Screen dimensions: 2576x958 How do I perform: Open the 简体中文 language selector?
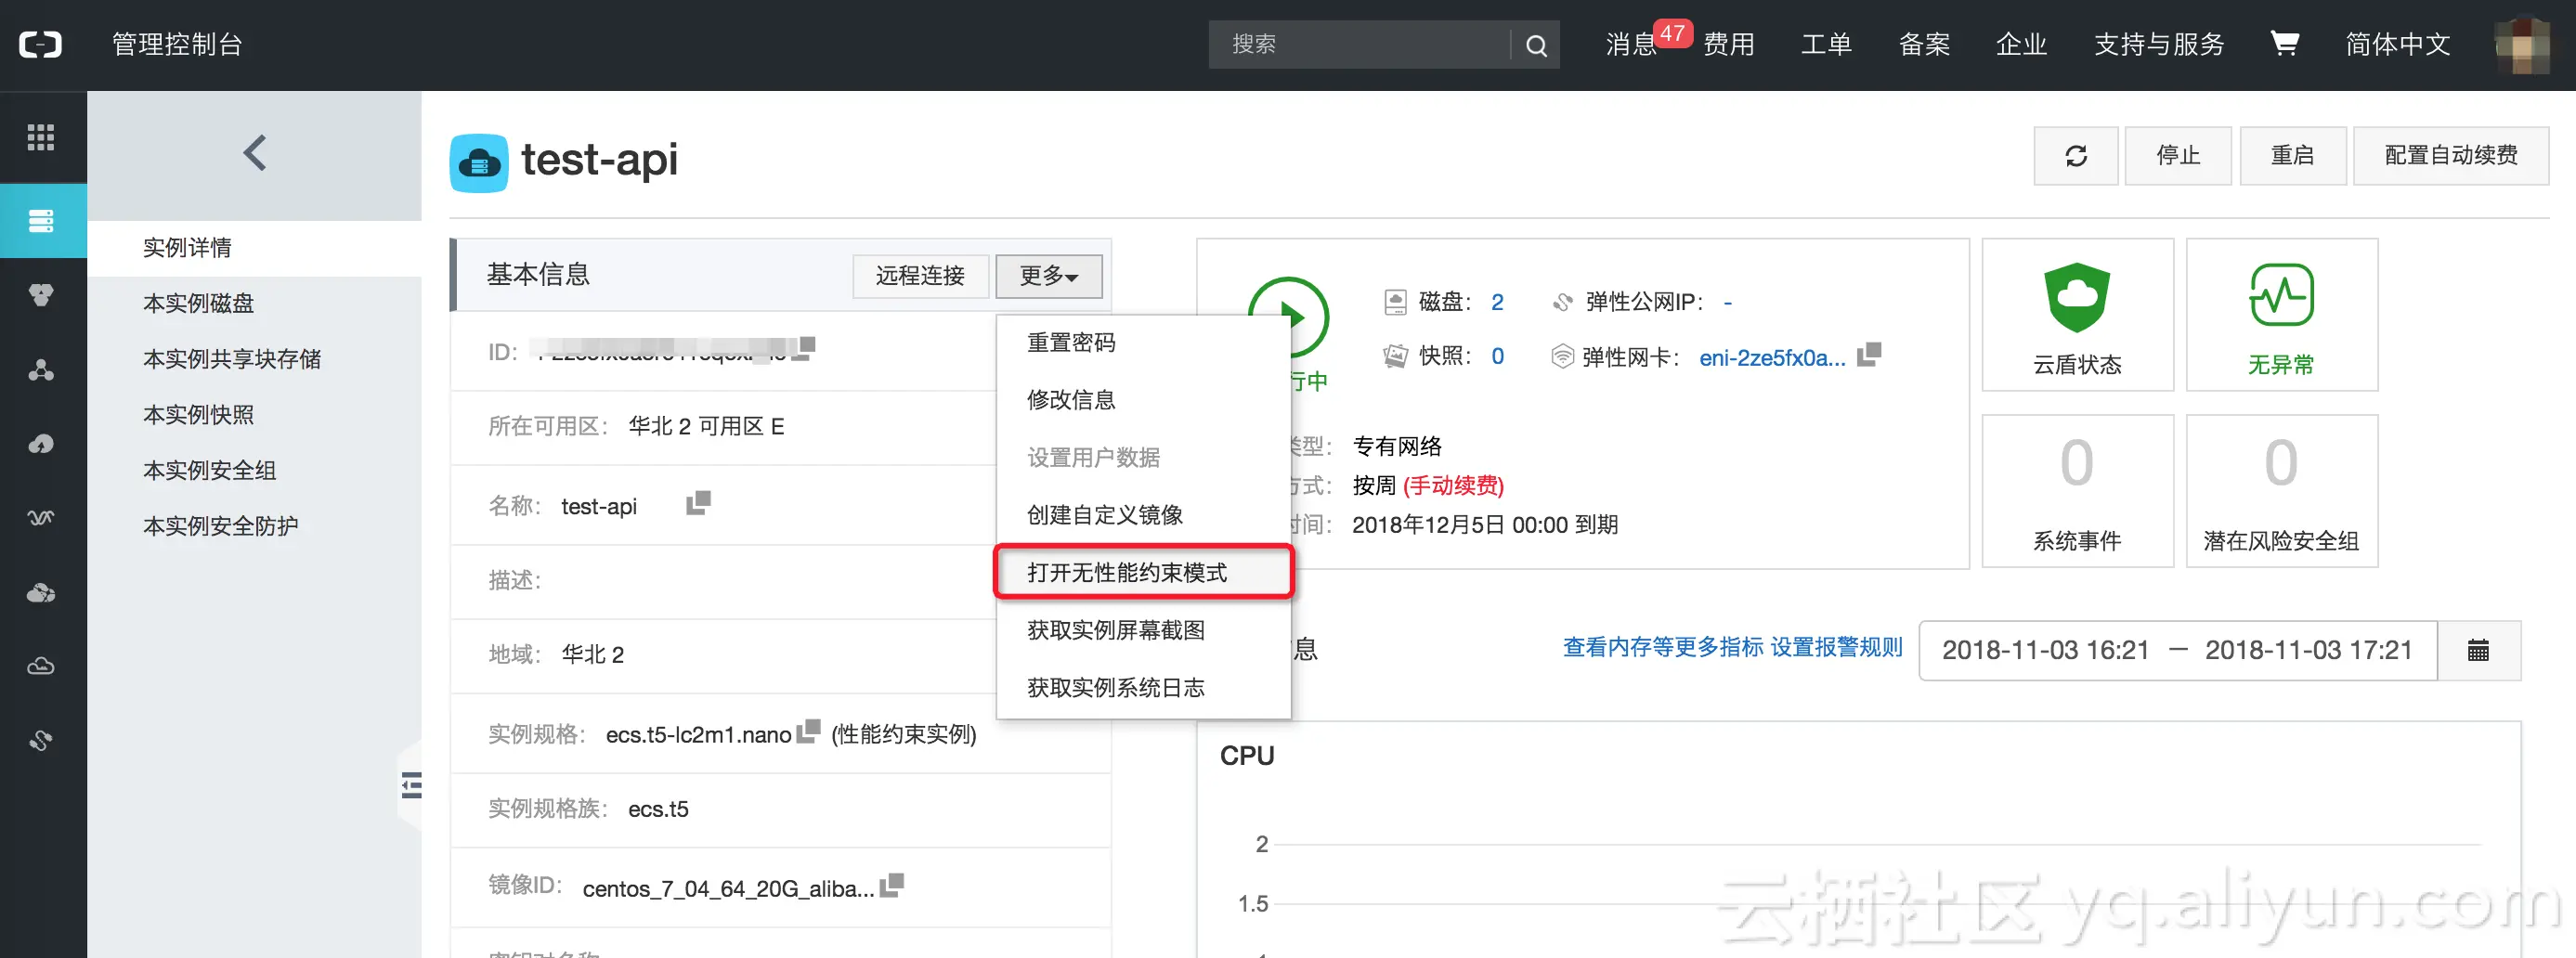coord(2397,44)
